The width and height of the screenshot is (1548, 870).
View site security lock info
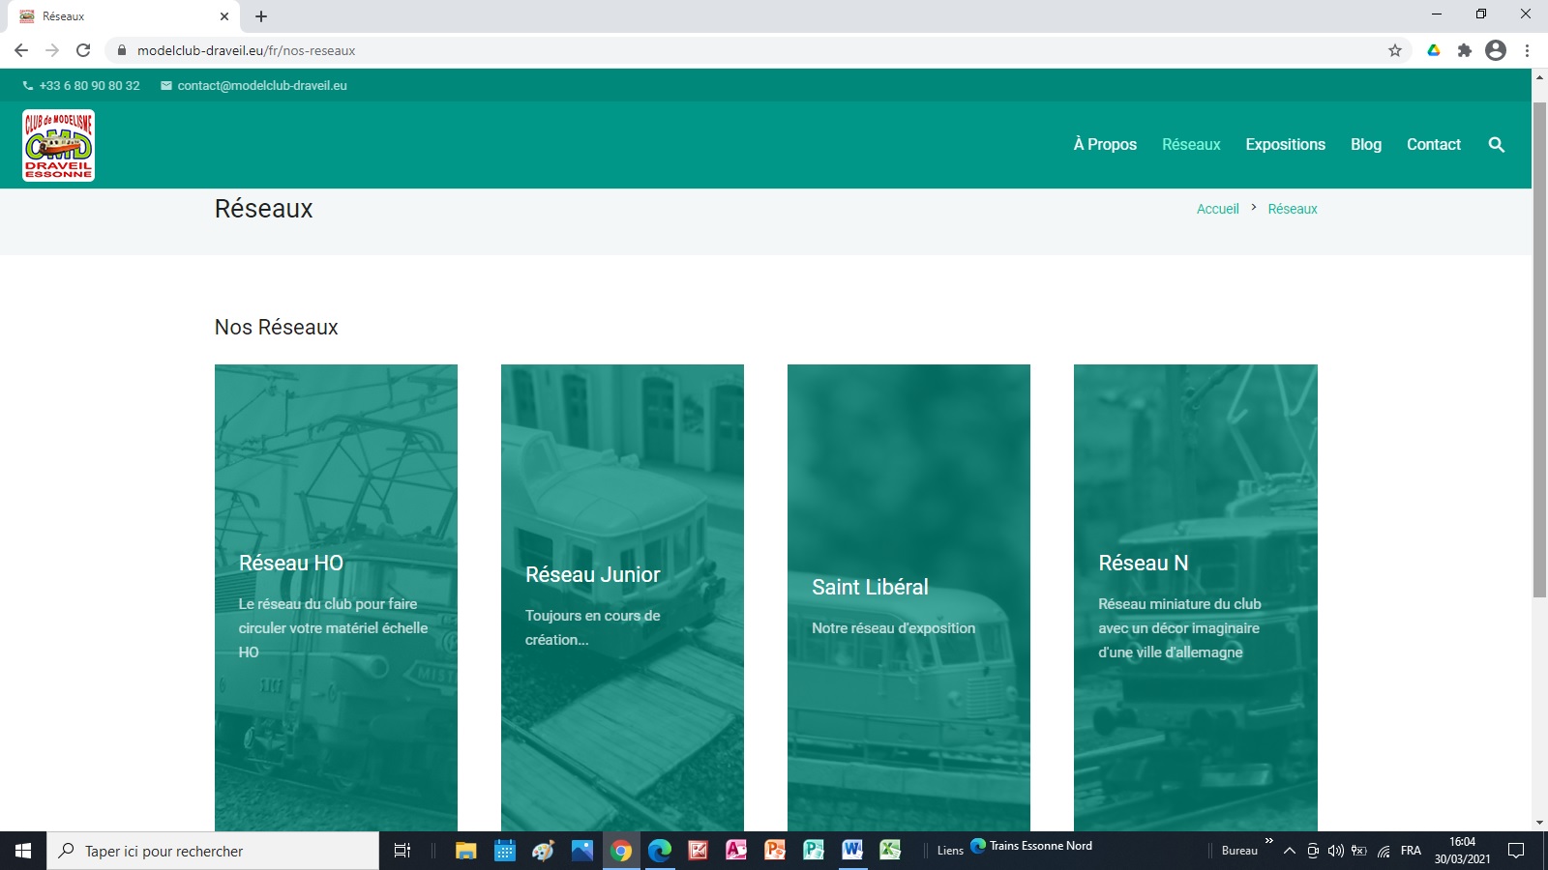point(122,50)
